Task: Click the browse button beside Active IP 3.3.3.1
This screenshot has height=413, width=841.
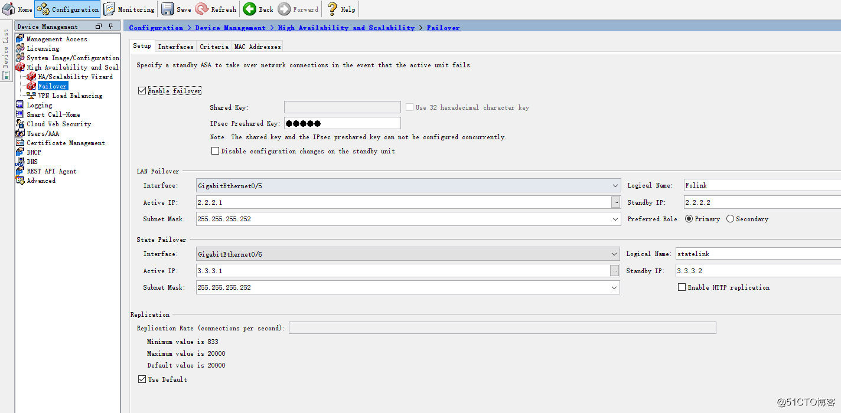Action: click(x=615, y=271)
